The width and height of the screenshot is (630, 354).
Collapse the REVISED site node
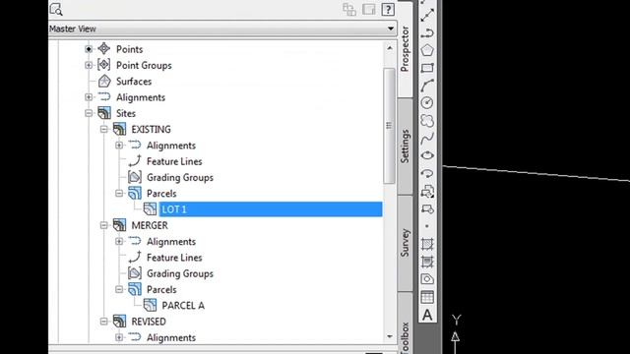(103, 322)
